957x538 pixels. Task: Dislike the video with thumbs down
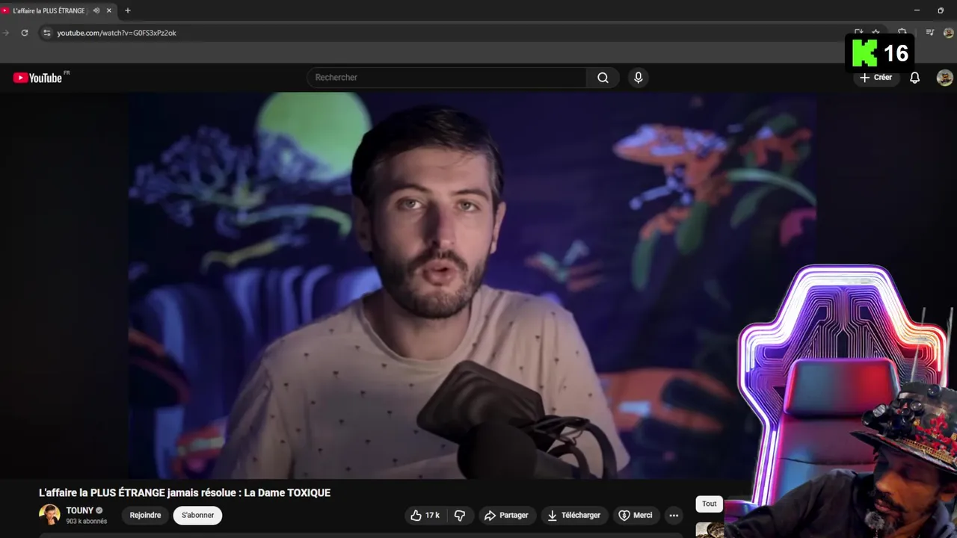[x=460, y=516]
